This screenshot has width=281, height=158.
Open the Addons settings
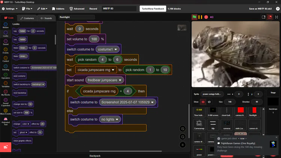(58, 9)
